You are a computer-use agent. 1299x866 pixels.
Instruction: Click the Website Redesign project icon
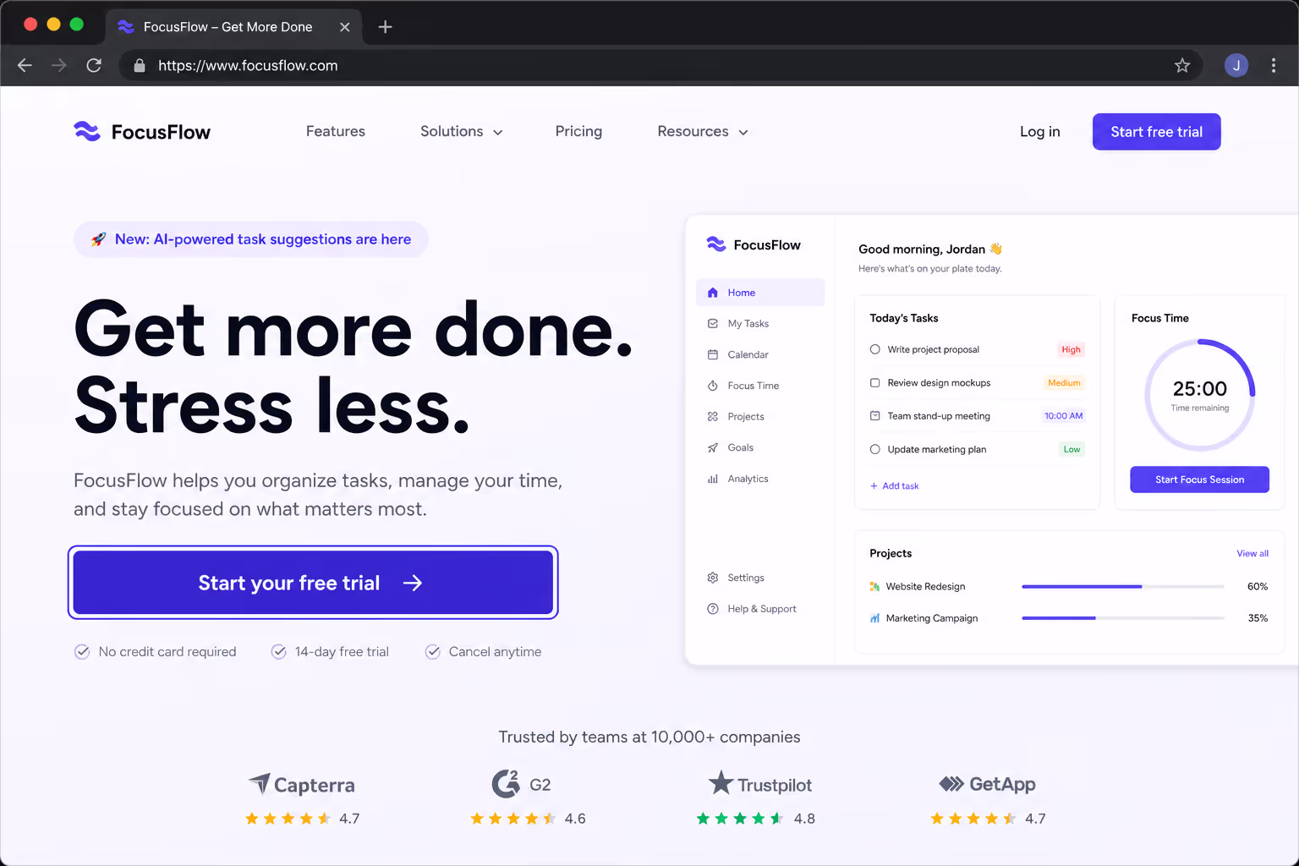(874, 586)
